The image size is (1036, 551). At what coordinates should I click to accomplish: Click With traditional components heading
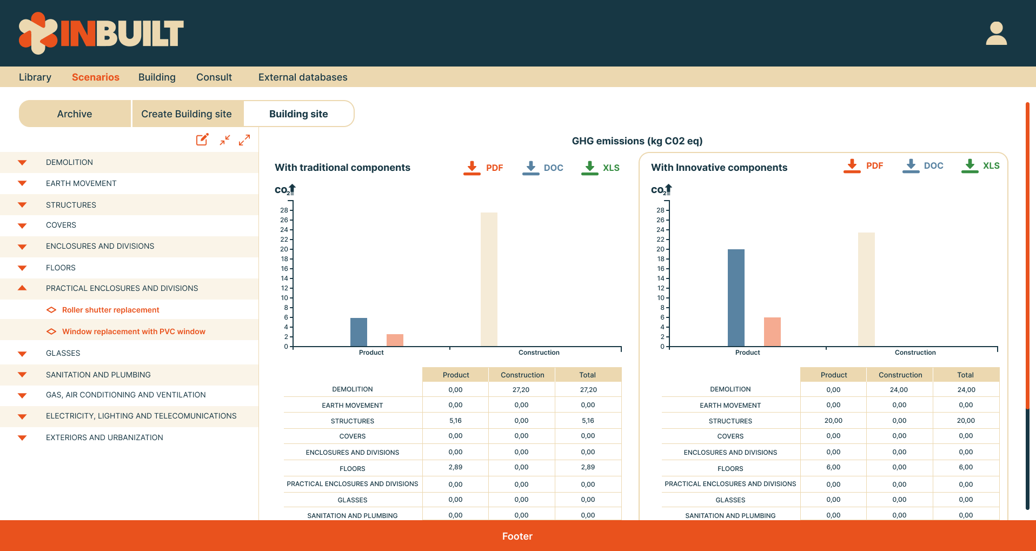342,168
